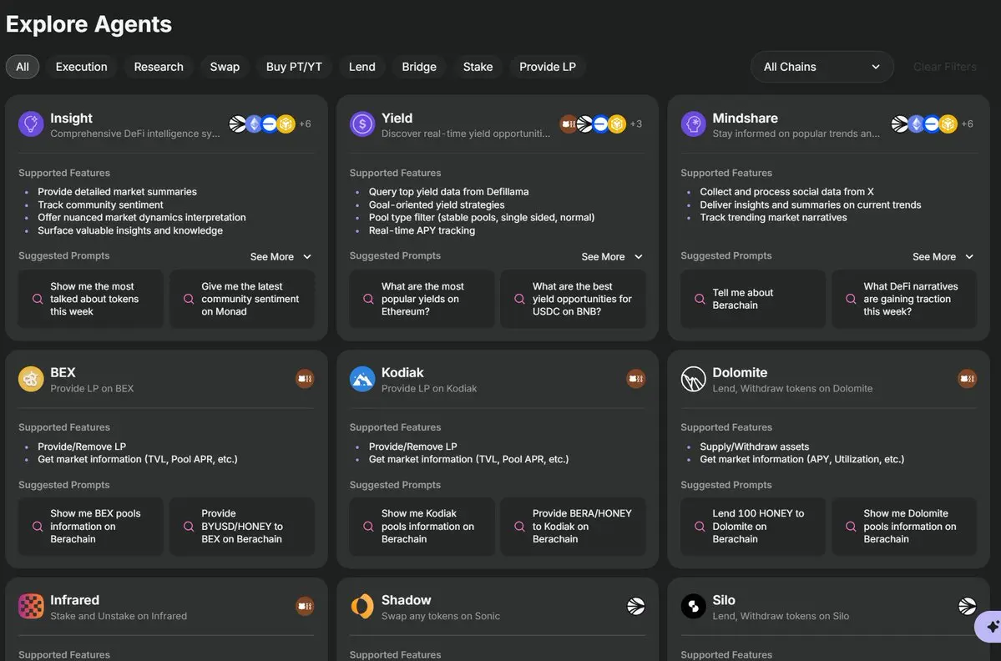Click the Berachain chain badge on Kodiak card
This screenshot has width=1001, height=661.
click(636, 379)
